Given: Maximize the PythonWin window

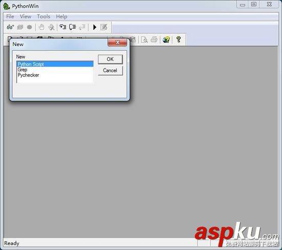Looking at the screenshot, I should pyautogui.click(x=254, y=4).
